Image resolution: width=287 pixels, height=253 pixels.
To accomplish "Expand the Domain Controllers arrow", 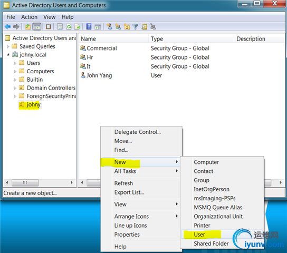I will pyautogui.click(x=15, y=88).
